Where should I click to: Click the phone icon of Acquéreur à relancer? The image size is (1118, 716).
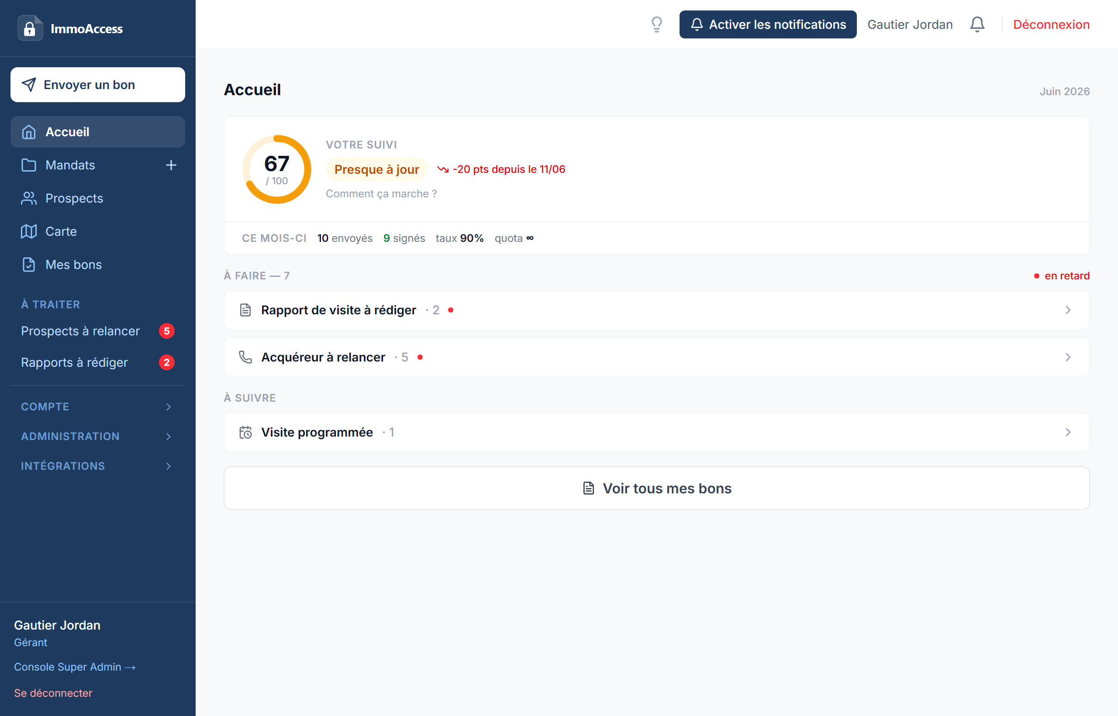(x=245, y=357)
